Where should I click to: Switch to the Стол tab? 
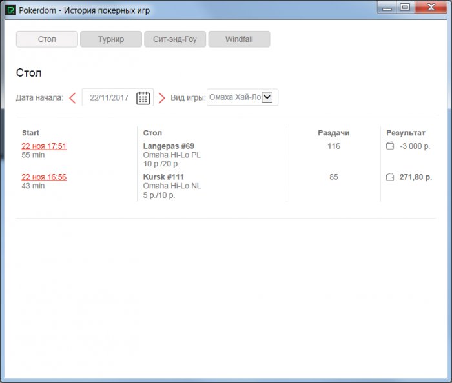tap(47, 39)
